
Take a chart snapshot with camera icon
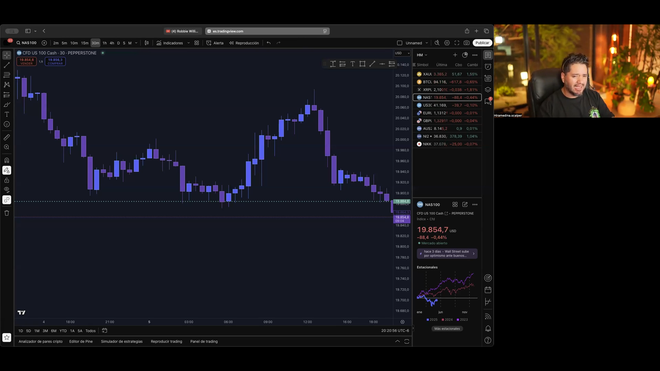[x=466, y=43]
